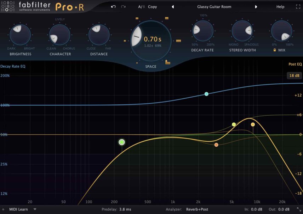Toggle the A/B comparison state

tap(142, 7)
